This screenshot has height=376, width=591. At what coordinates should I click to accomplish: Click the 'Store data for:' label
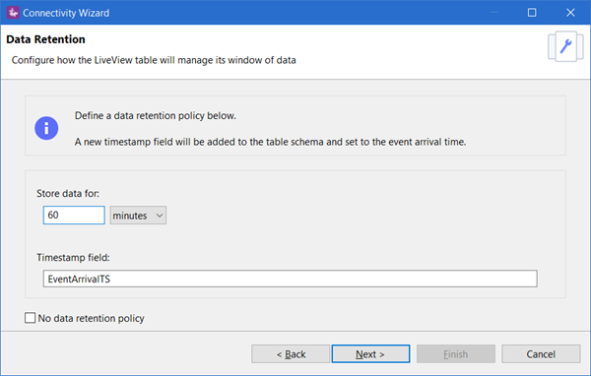[68, 194]
